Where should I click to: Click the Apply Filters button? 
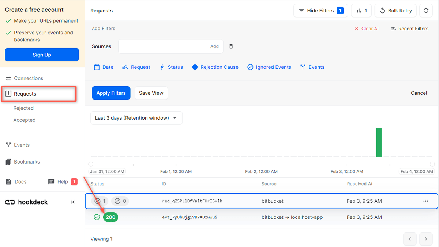pyautogui.click(x=111, y=93)
